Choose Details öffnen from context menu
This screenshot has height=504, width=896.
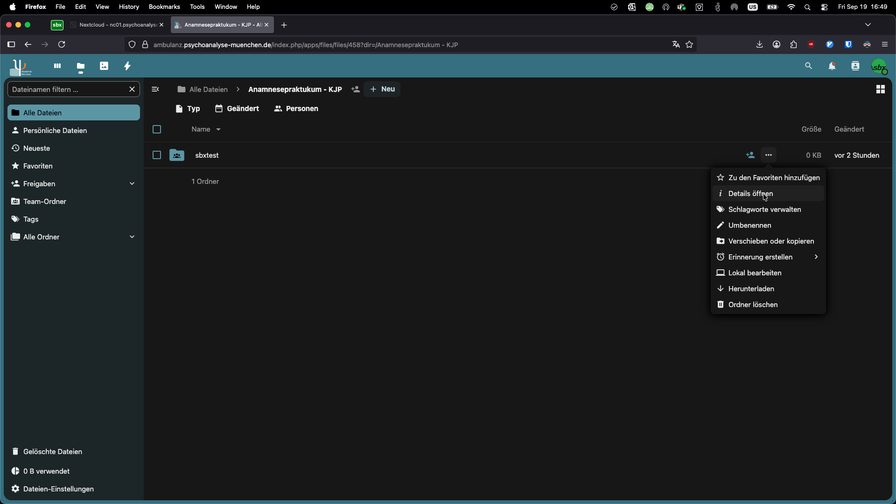coord(750,194)
